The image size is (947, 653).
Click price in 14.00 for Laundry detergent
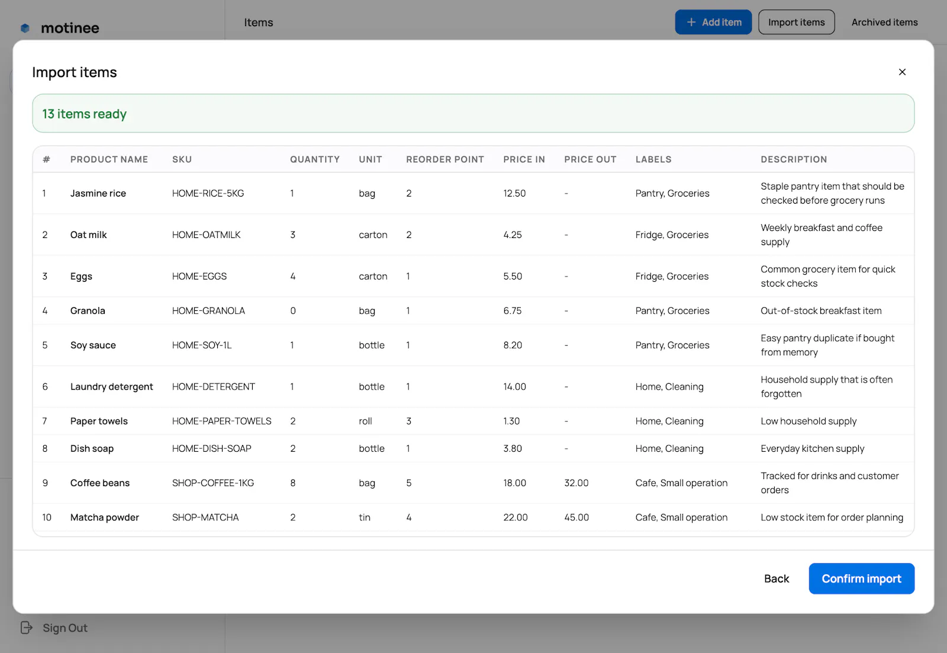coord(514,387)
